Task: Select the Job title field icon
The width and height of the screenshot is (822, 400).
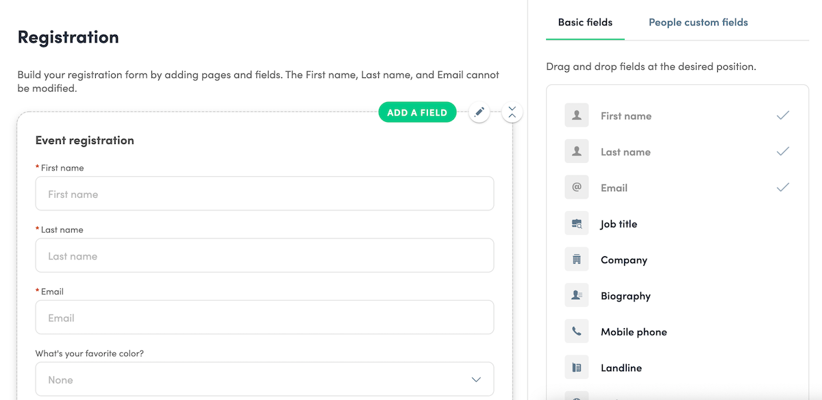Action: pos(577,224)
